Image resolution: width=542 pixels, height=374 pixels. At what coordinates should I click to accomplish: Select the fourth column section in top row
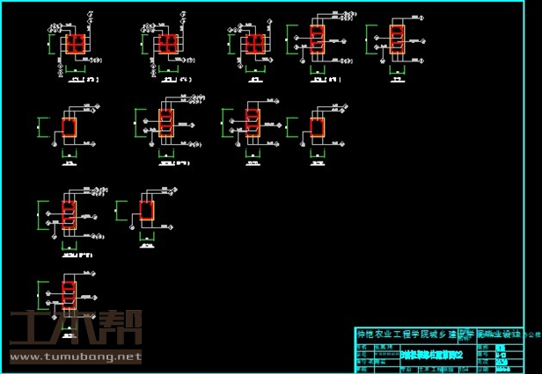(317, 40)
